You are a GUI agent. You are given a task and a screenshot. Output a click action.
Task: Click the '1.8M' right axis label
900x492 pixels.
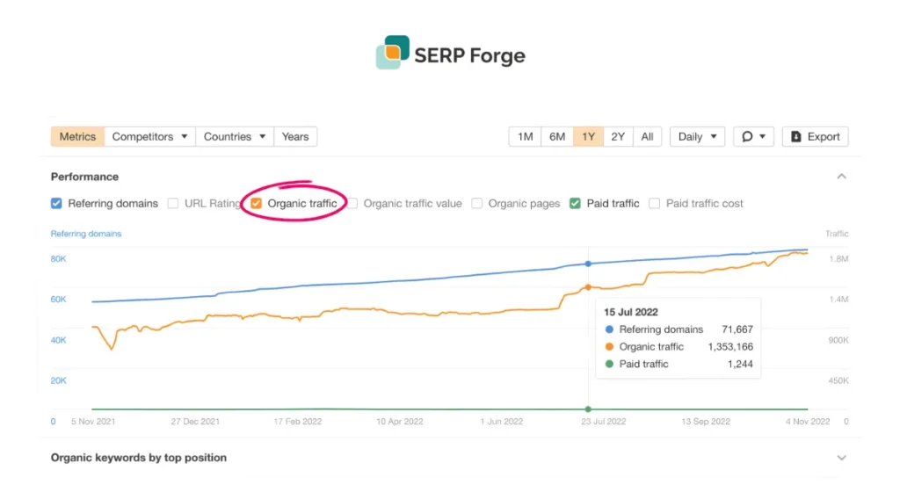(x=838, y=258)
